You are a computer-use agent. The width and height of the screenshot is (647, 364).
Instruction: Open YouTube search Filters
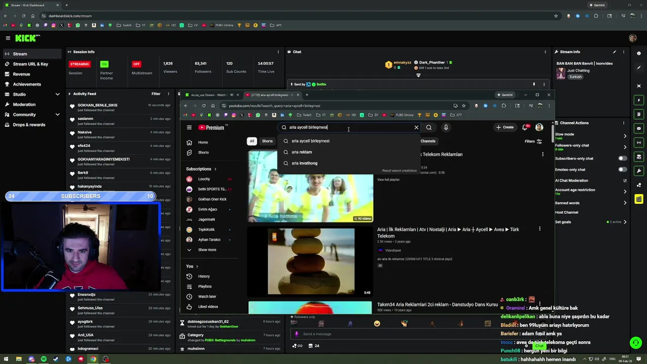[533, 142]
